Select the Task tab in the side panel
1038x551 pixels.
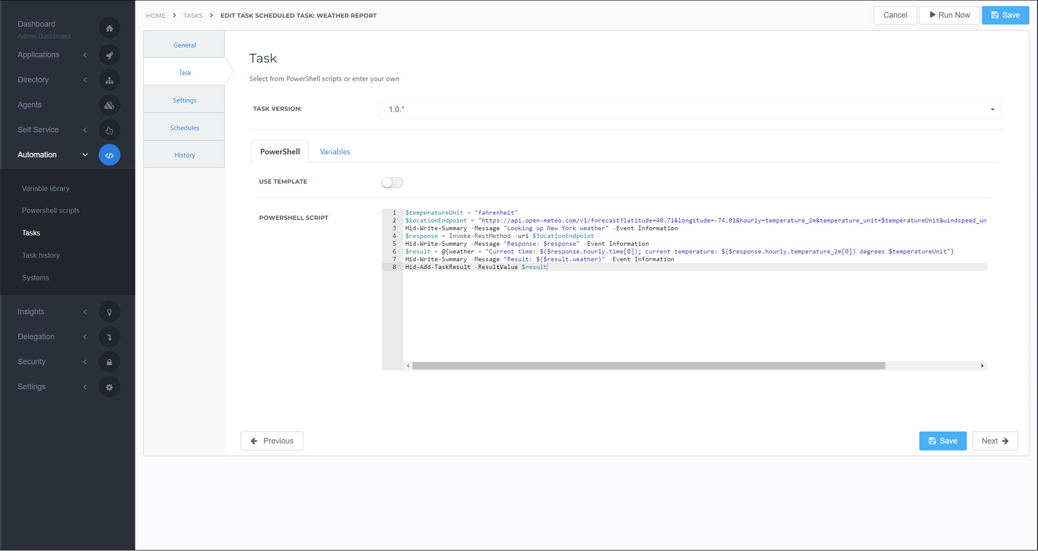click(184, 72)
